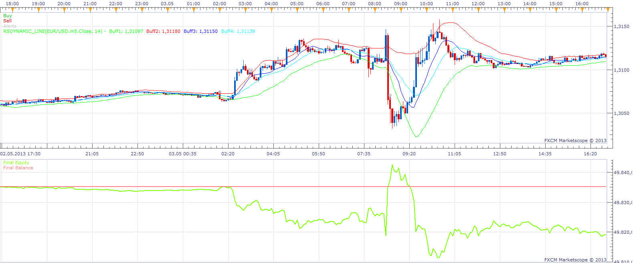The height and width of the screenshot is (263, 633).
Task: Click the 04:05 bottom time label
Action: click(x=273, y=154)
